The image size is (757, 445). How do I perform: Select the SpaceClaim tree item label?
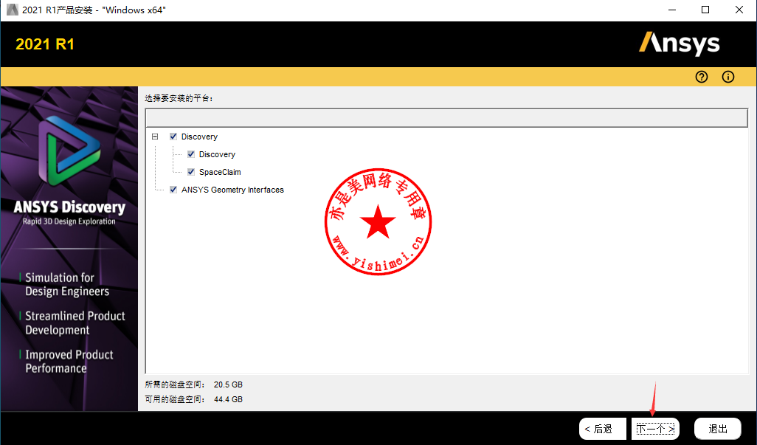click(220, 172)
